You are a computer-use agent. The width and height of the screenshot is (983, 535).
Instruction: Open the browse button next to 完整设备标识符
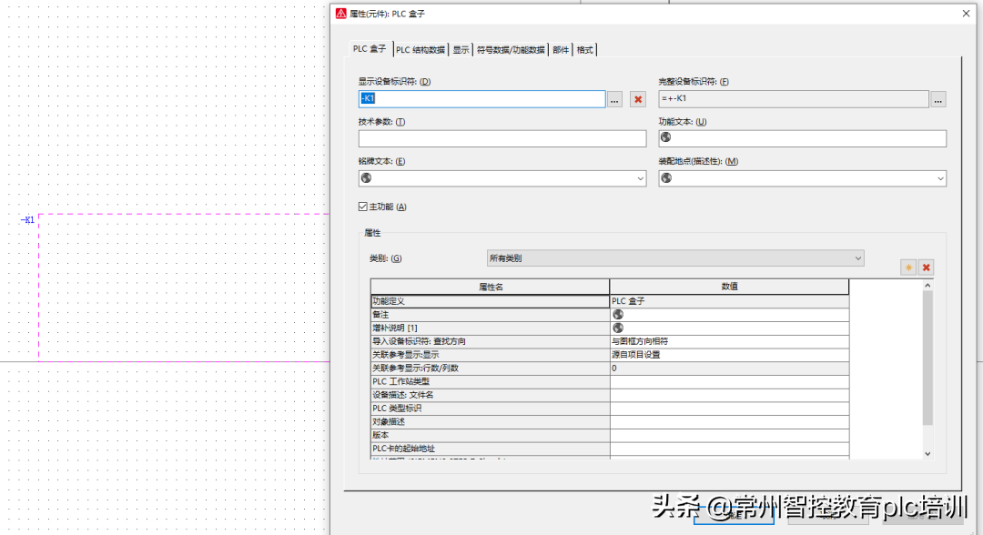[938, 99]
